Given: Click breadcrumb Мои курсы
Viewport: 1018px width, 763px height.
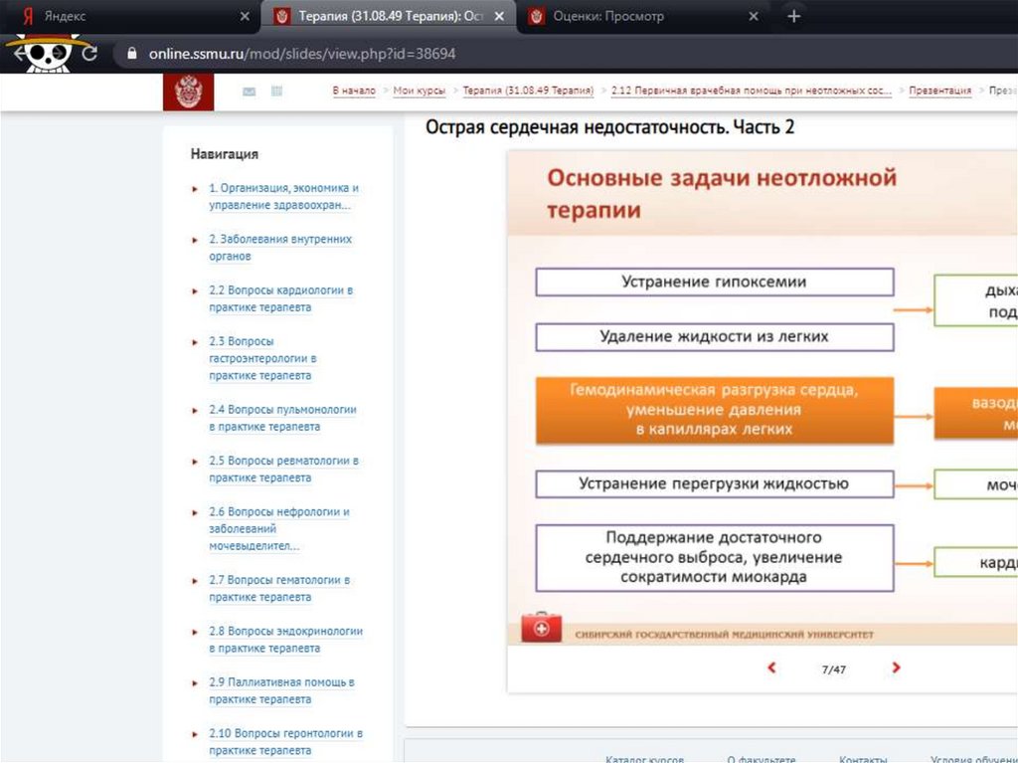Looking at the screenshot, I should (419, 91).
